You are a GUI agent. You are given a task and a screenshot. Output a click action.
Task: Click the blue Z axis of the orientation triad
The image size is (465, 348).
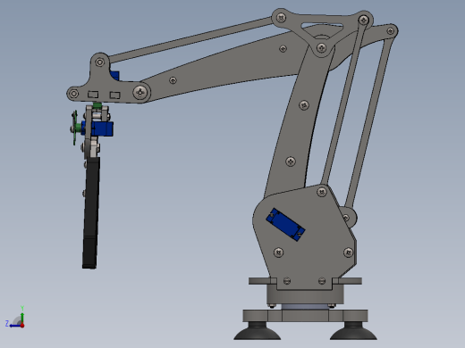click(14, 326)
